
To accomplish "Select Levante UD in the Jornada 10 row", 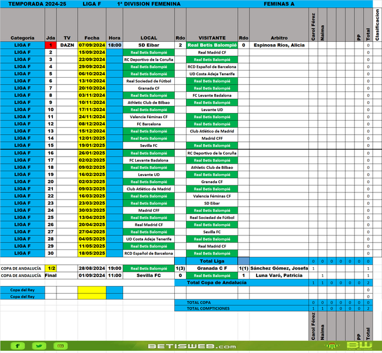I will (x=212, y=109).
